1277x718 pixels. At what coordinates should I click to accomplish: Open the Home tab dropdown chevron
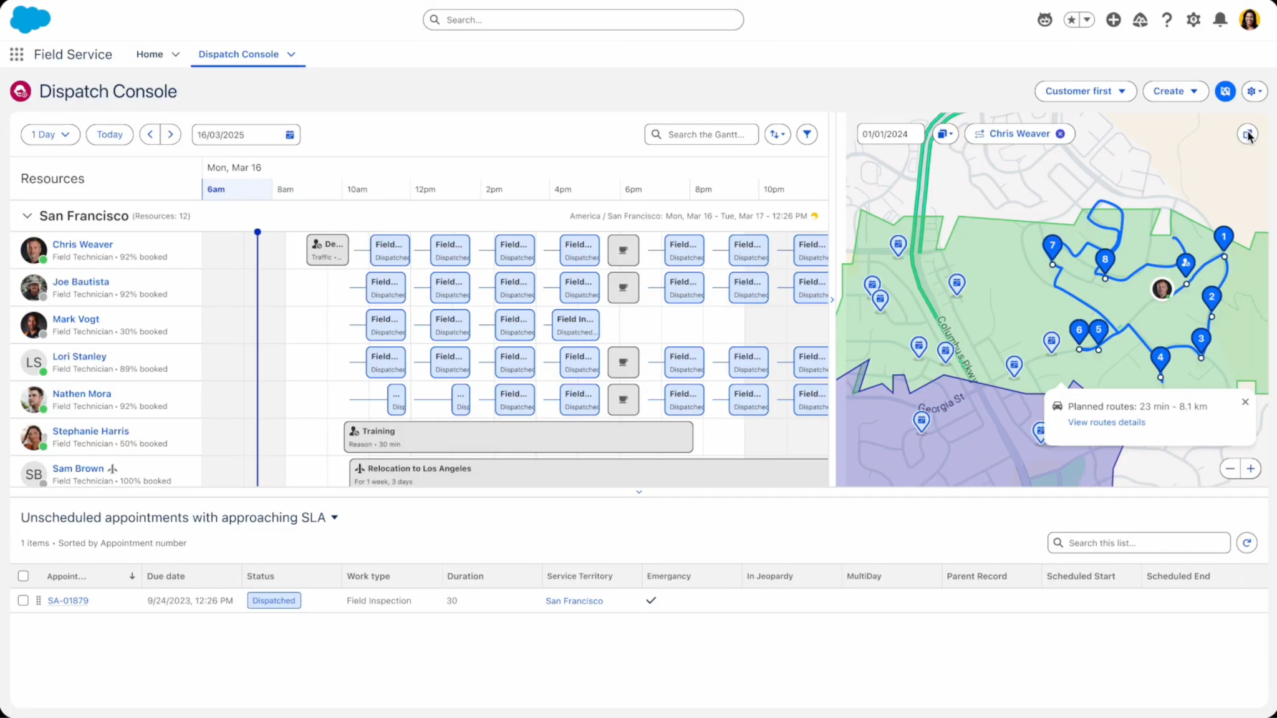176,54
